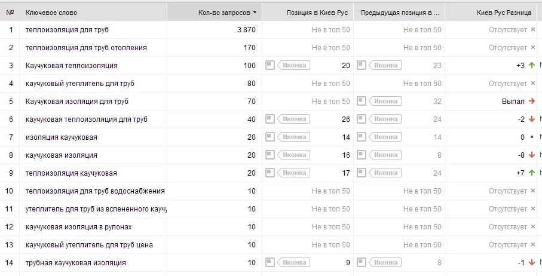This screenshot has width=542, height=276.
Task: Open snapshot icon for previous position 32
Action: (x=361, y=101)
